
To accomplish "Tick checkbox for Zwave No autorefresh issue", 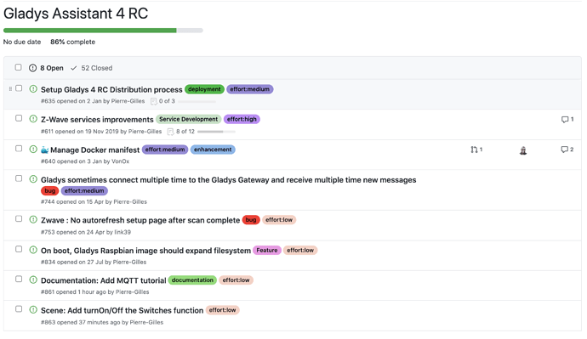I will 19,218.
